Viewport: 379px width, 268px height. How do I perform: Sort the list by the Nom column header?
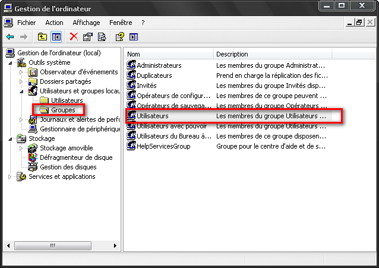click(x=169, y=54)
